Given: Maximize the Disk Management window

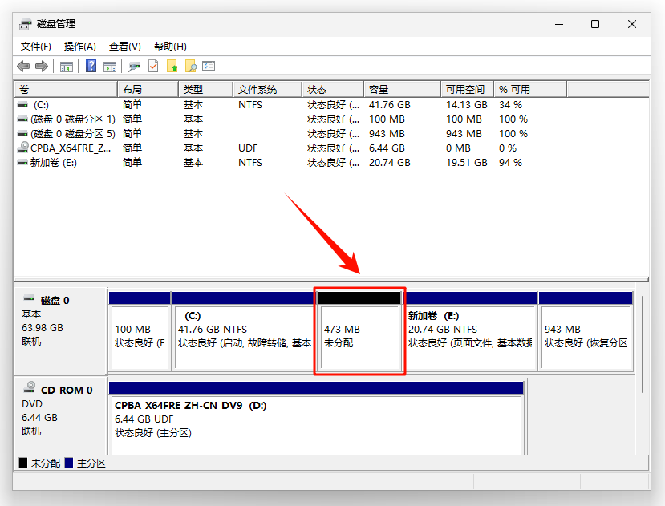Looking at the screenshot, I should point(595,24).
